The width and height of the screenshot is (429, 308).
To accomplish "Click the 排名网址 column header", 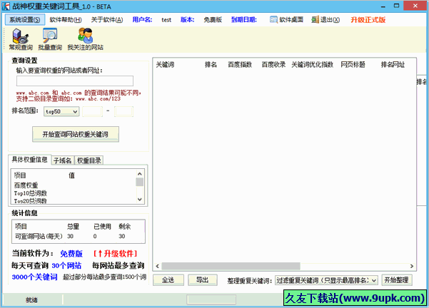I will coord(393,65).
